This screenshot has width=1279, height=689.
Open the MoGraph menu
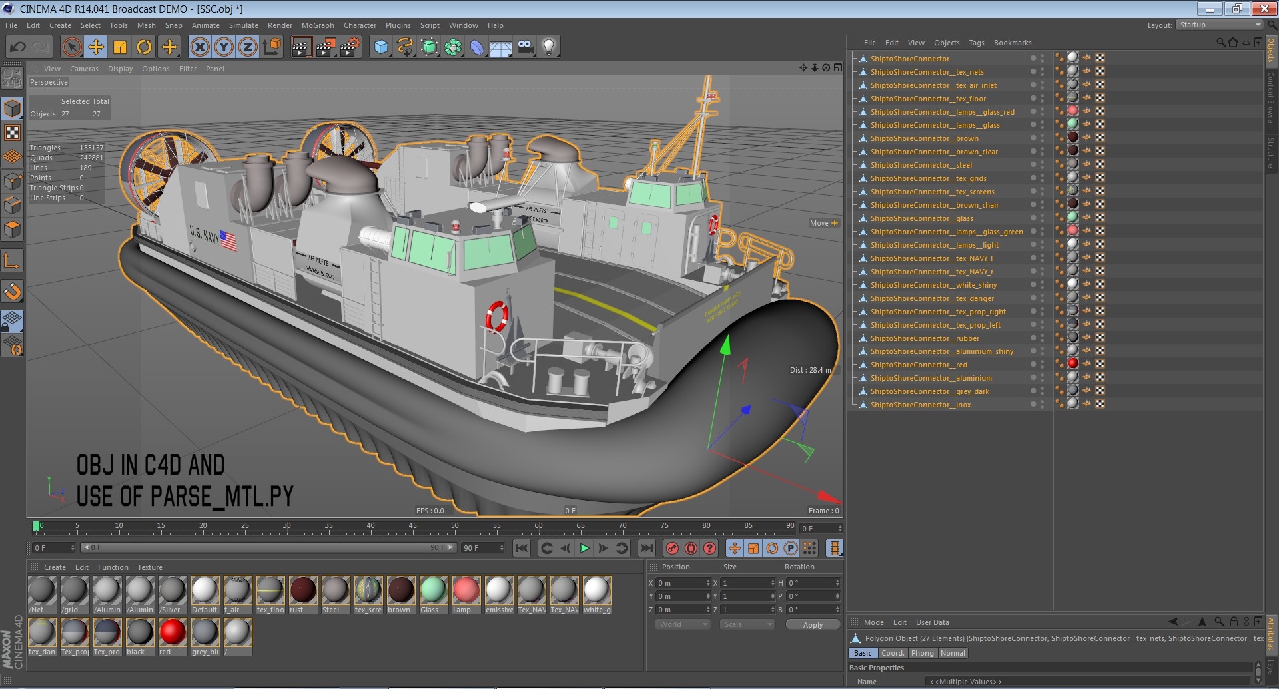click(x=318, y=25)
